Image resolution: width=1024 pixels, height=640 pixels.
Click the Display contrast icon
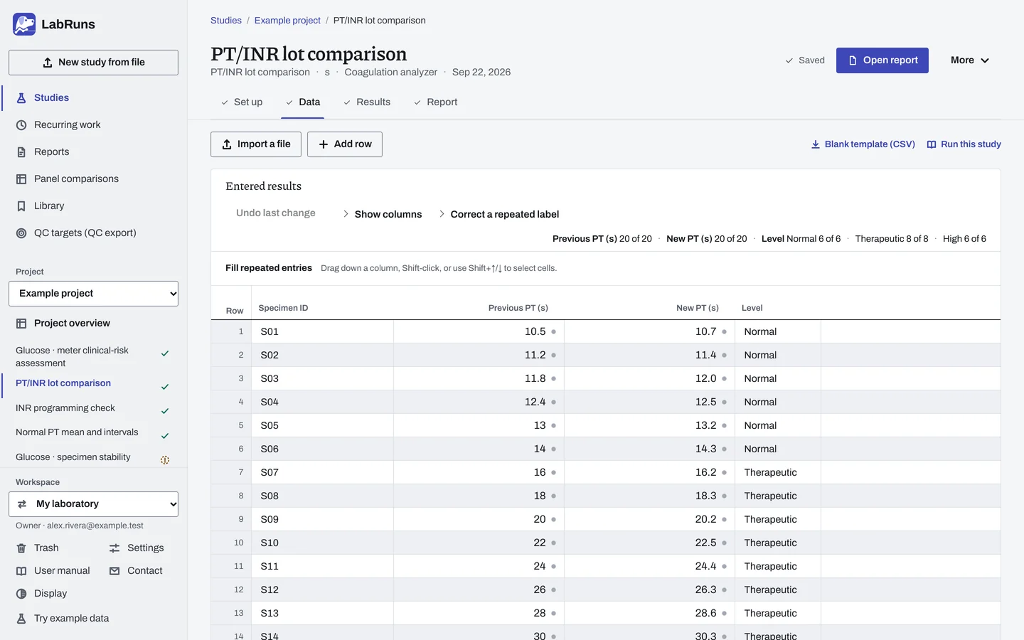click(x=21, y=594)
